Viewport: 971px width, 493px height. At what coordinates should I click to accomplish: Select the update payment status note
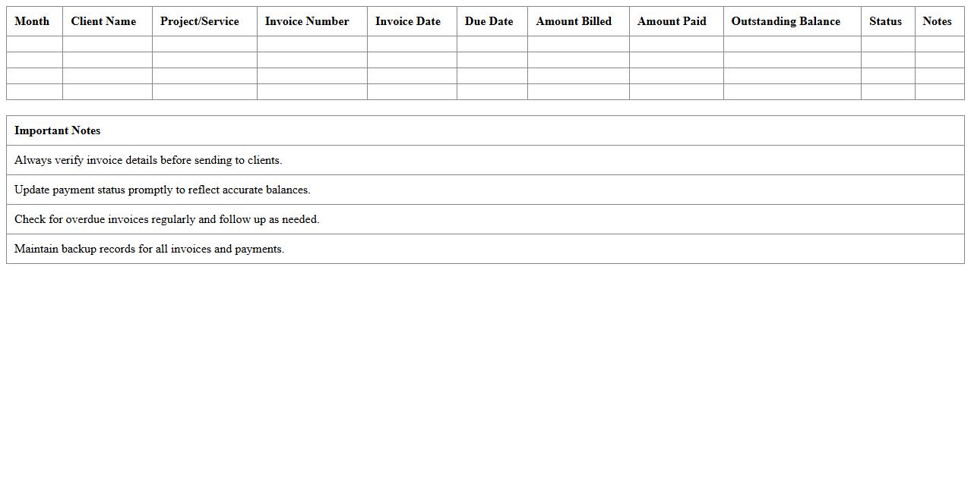click(162, 190)
